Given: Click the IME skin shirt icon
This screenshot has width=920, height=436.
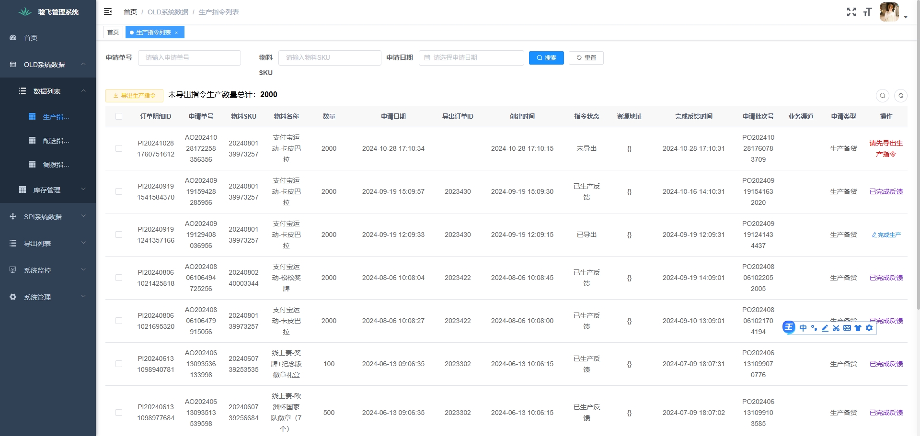Looking at the screenshot, I should click(858, 328).
